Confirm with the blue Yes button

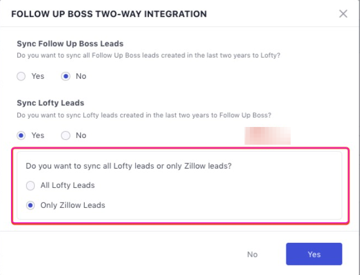click(313, 254)
